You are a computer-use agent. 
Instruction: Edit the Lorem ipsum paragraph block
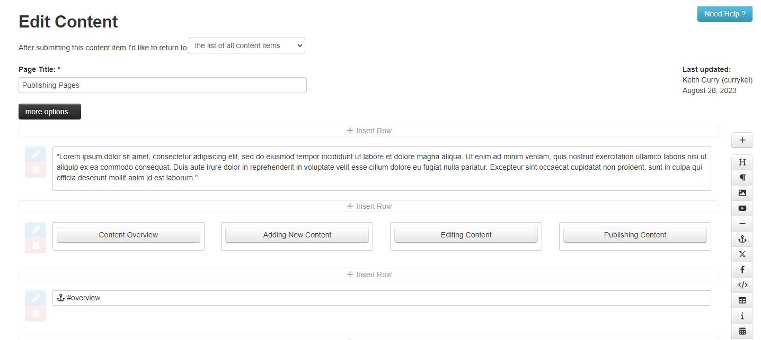click(x=35, y=155)
